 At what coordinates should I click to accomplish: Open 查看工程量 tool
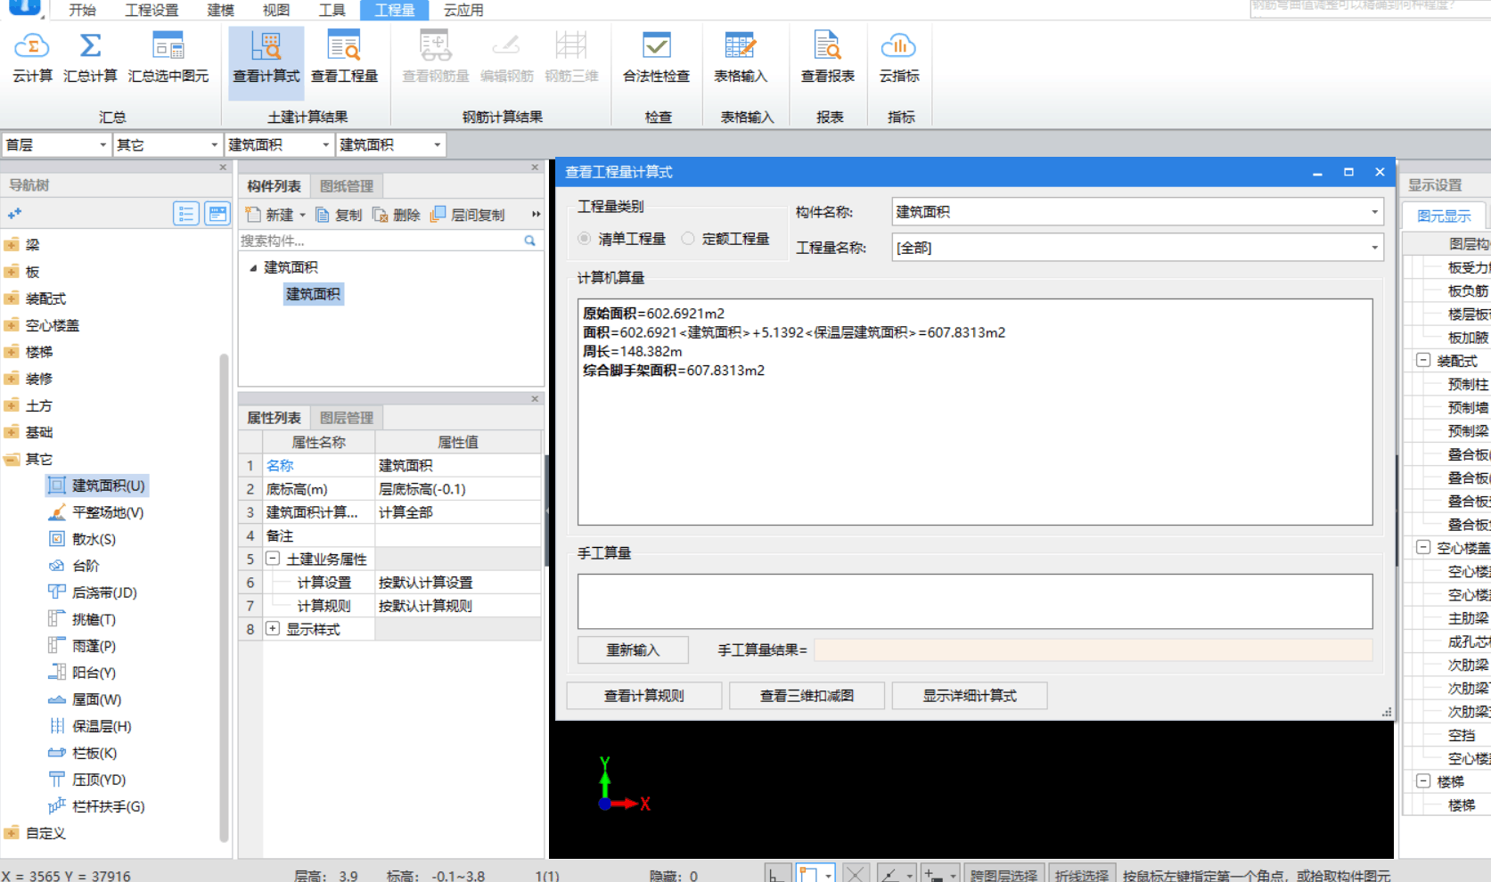(344, 58)
